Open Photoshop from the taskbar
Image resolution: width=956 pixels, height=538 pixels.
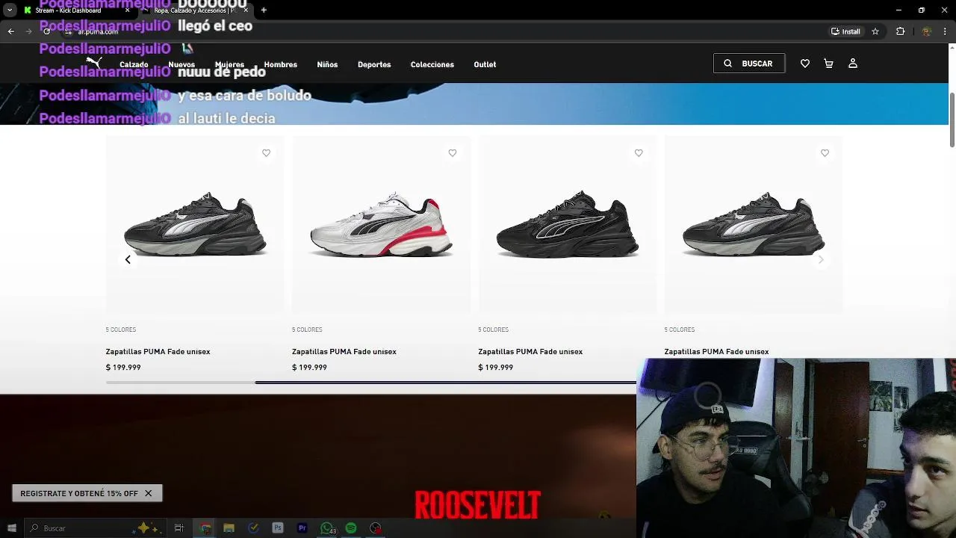(x=278, y=528)
